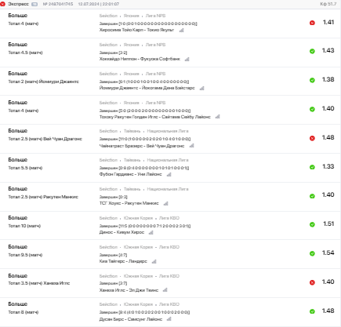Screen dimensions: 341x327
Task: Open ТСГ Хоукс - Ракутен Манкис match
Action: (x=129, y=203)
